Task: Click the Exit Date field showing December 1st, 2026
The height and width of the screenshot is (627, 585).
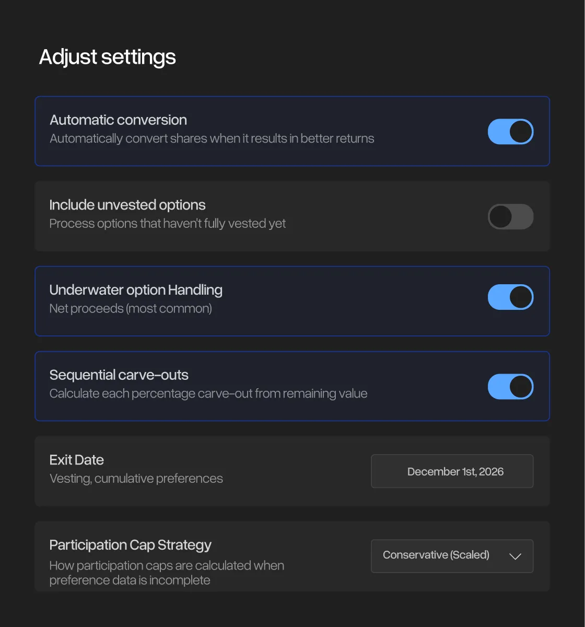Action: [452, 471]
